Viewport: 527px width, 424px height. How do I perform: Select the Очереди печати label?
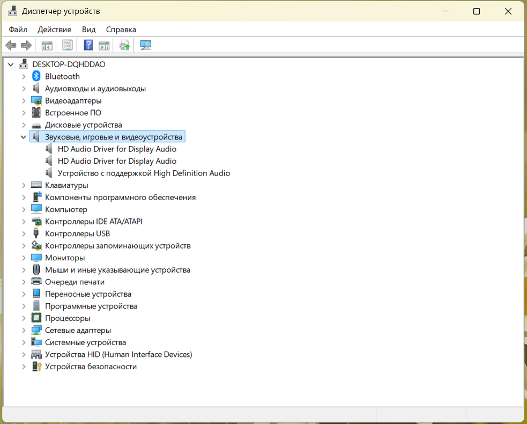[75, 282]
